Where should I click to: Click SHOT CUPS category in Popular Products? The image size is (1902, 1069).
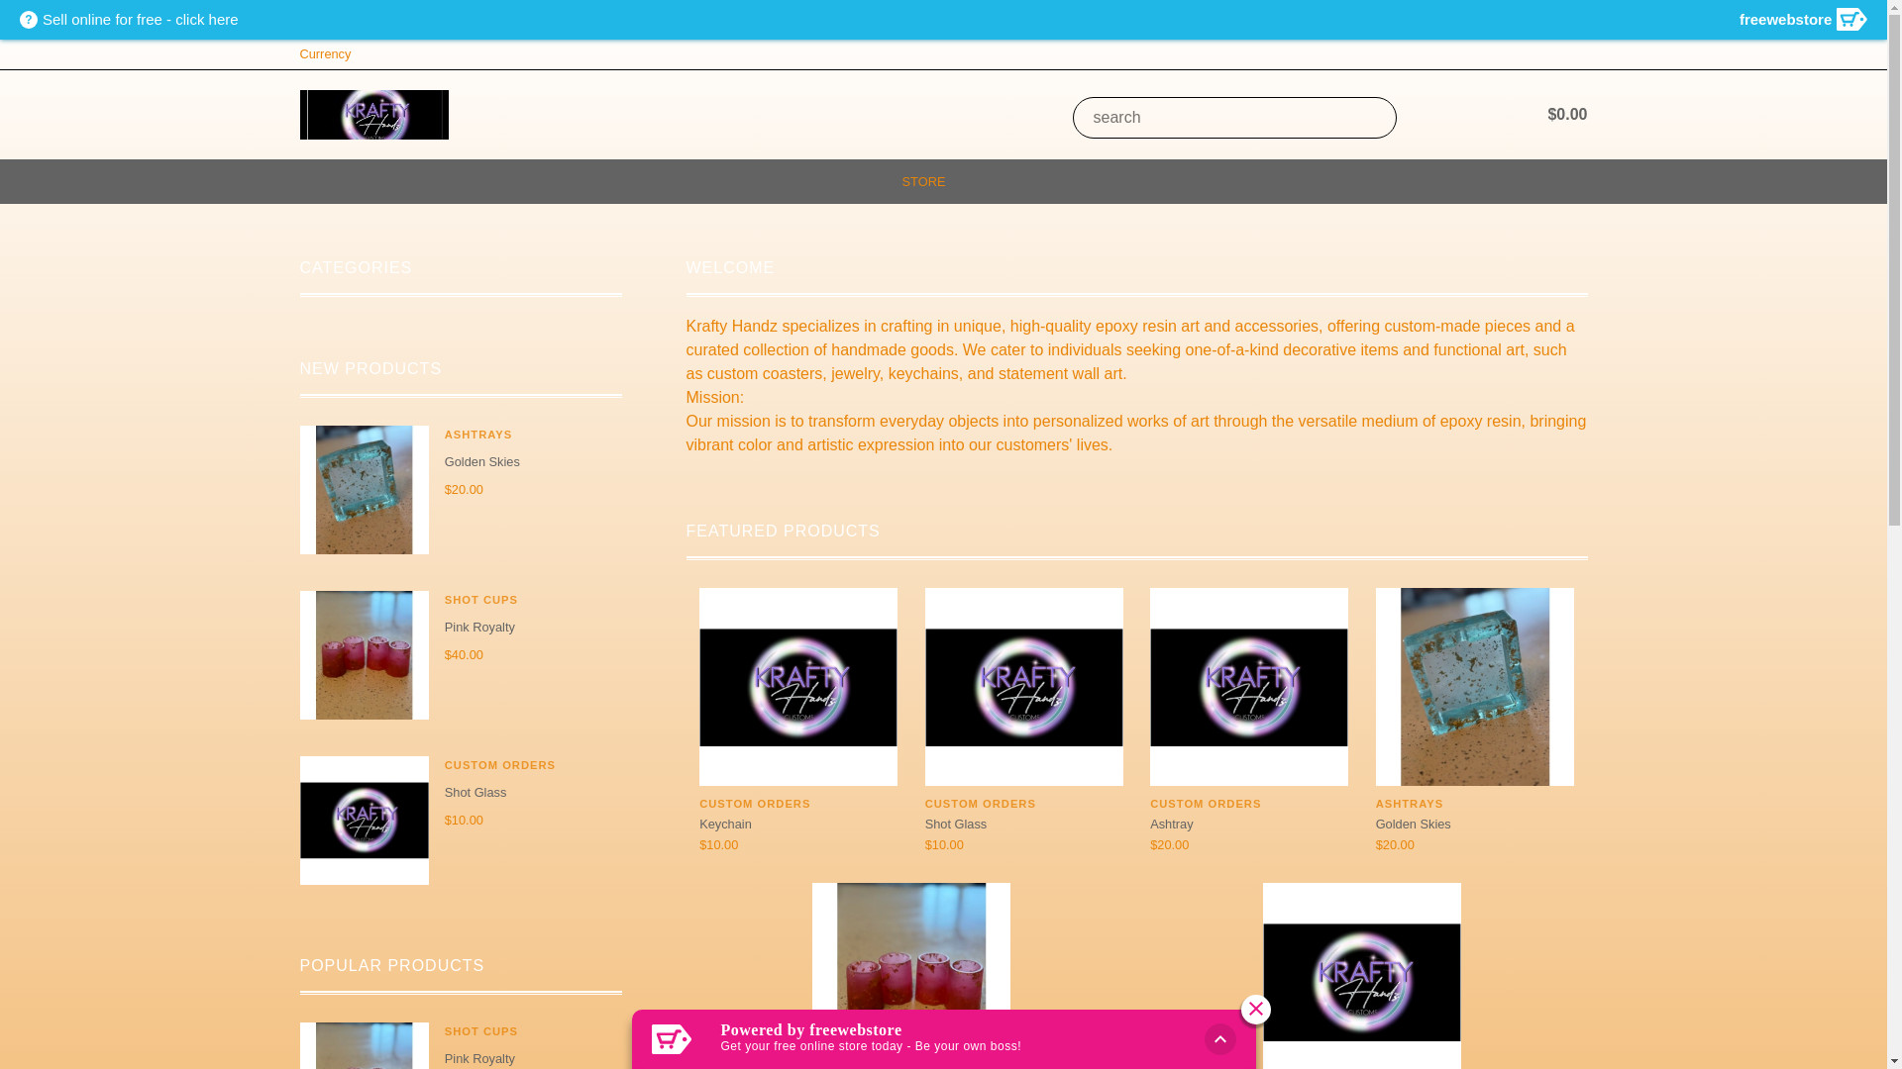click(x=480, y=1031)
